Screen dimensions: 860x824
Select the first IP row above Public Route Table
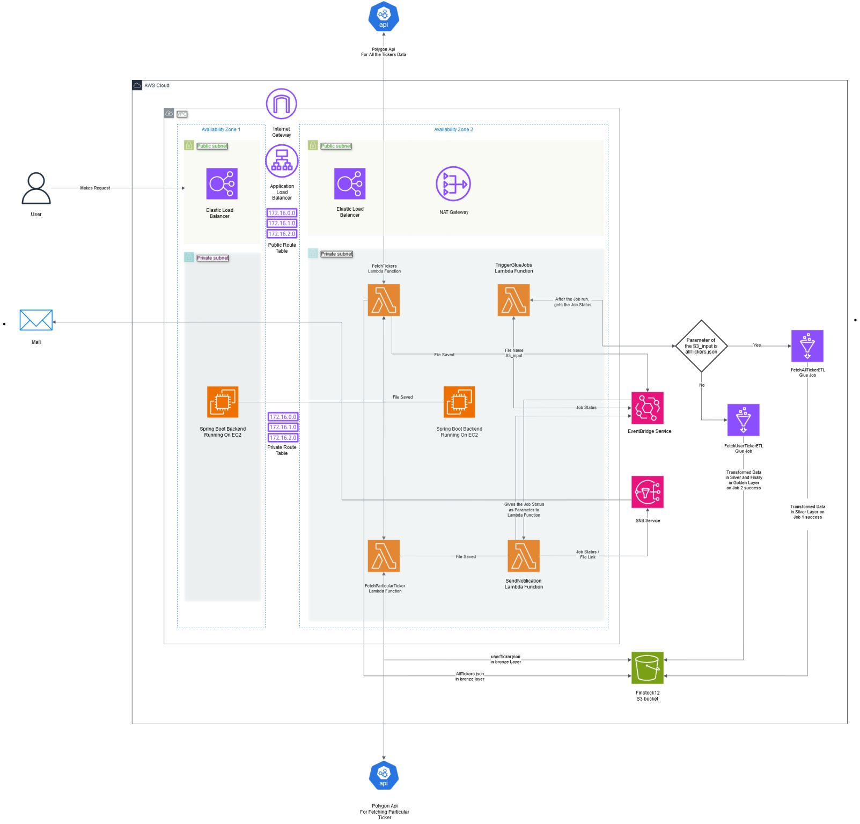(282, 213)
